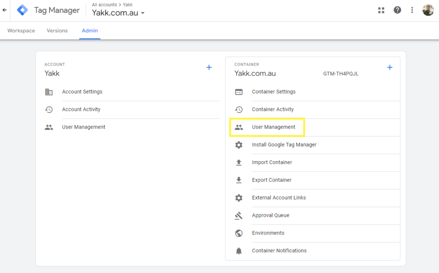
Task: Click the back arrow icon
Action: click(x=5, y=10)
